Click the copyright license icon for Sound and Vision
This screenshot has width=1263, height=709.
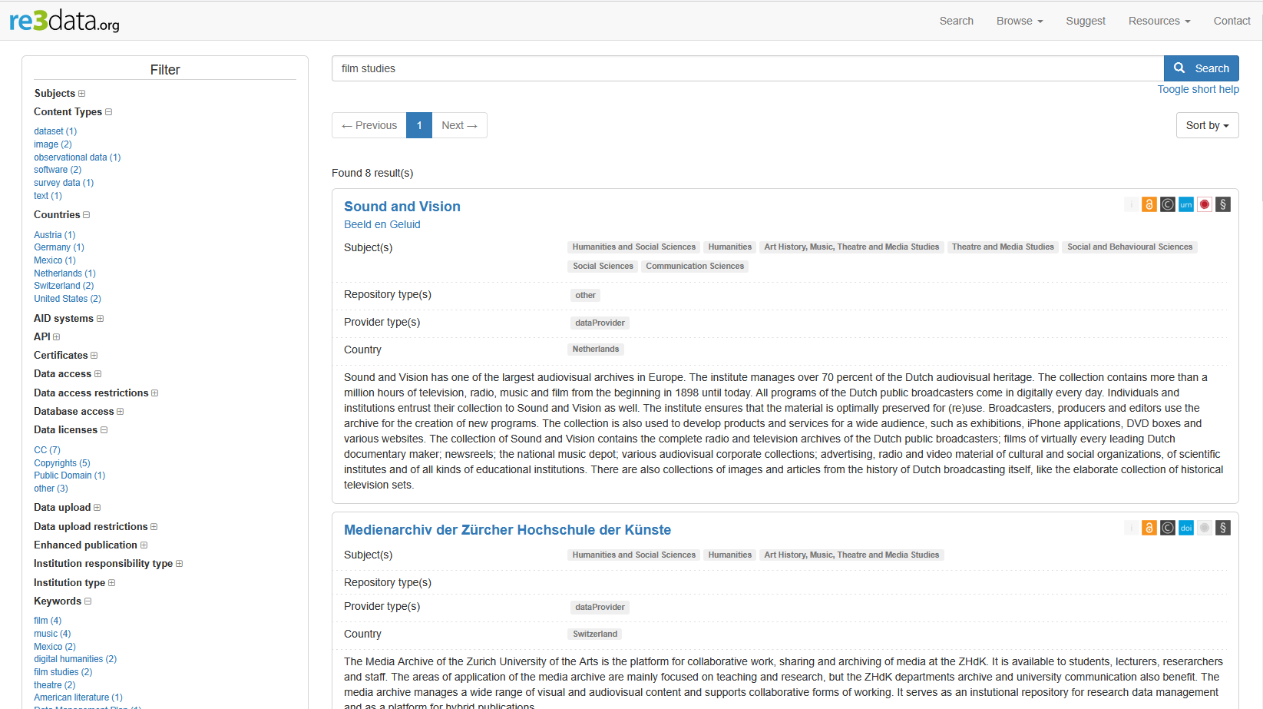click(1167, 204)
